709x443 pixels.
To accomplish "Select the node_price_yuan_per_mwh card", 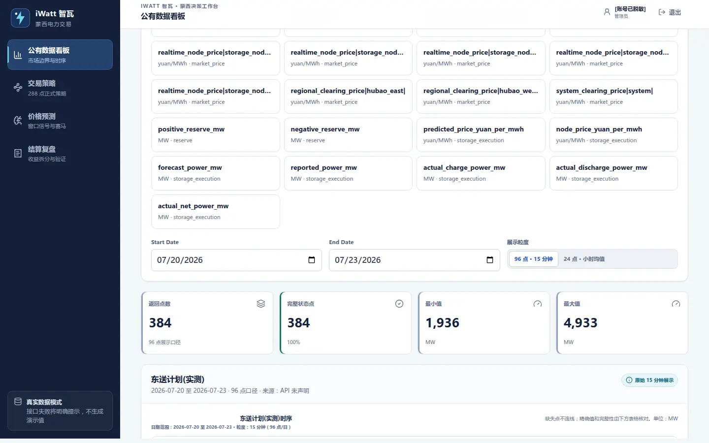I will [613, 135].
